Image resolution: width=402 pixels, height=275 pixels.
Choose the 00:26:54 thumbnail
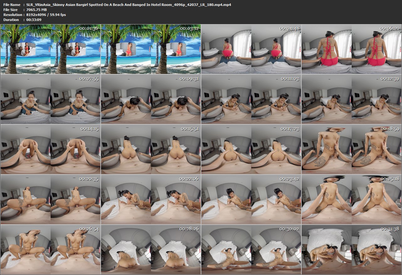[50, 250]
